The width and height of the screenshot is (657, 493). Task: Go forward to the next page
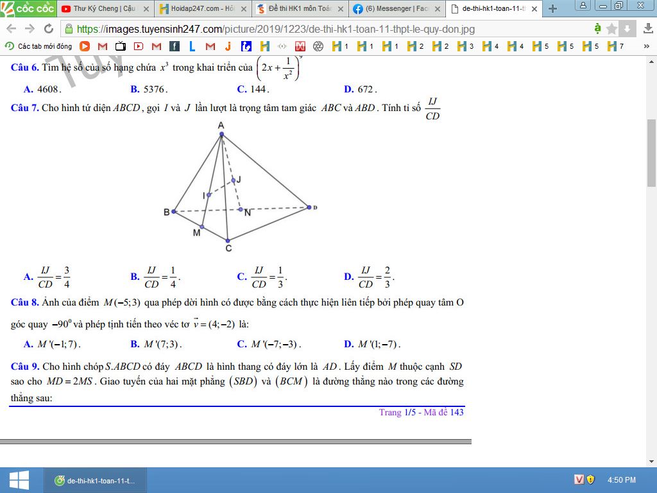pyautogui.click(x=30, y=28)
